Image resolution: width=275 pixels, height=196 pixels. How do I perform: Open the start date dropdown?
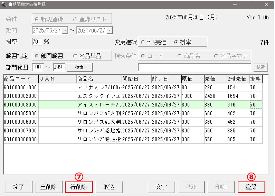click(x=65, y=30)
